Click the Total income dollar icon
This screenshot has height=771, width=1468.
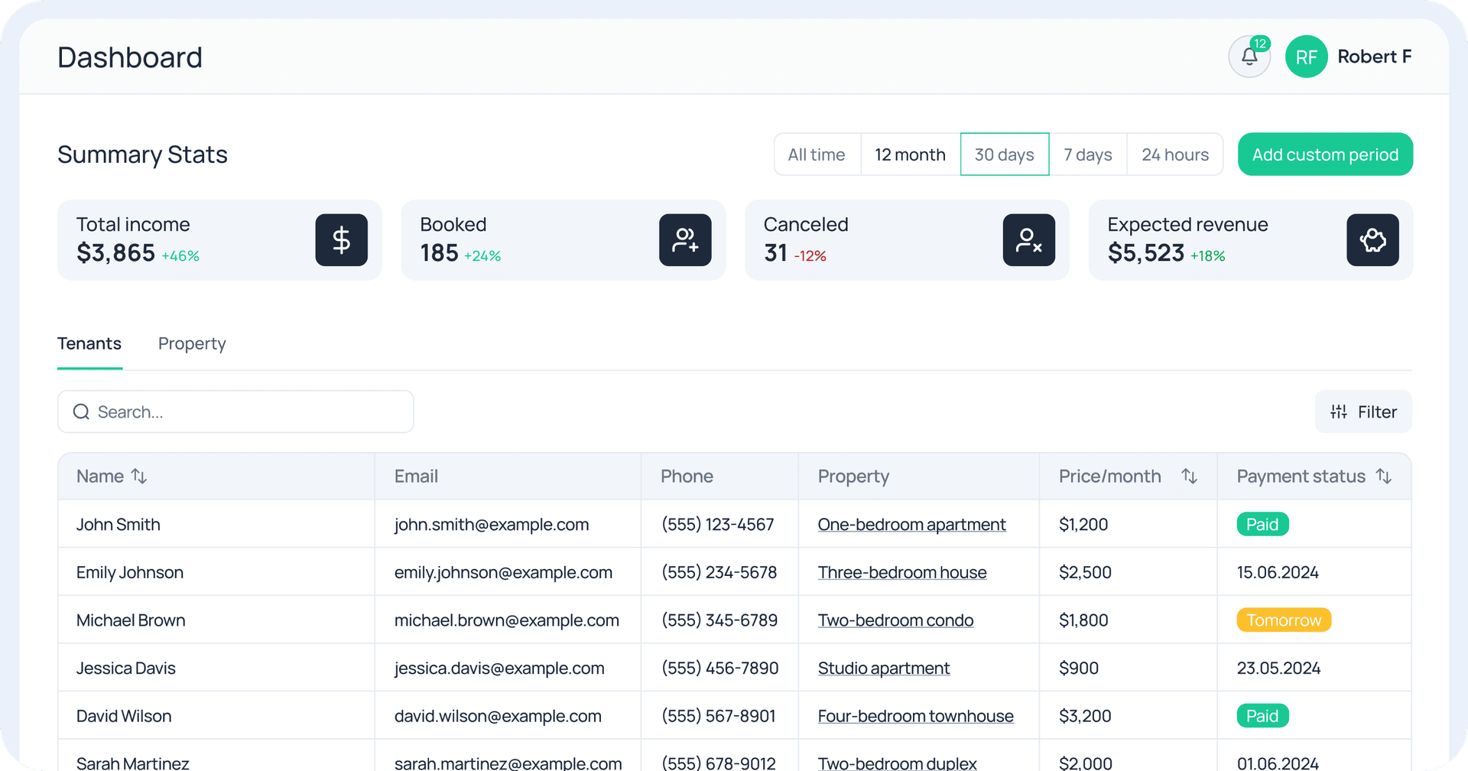341,240
